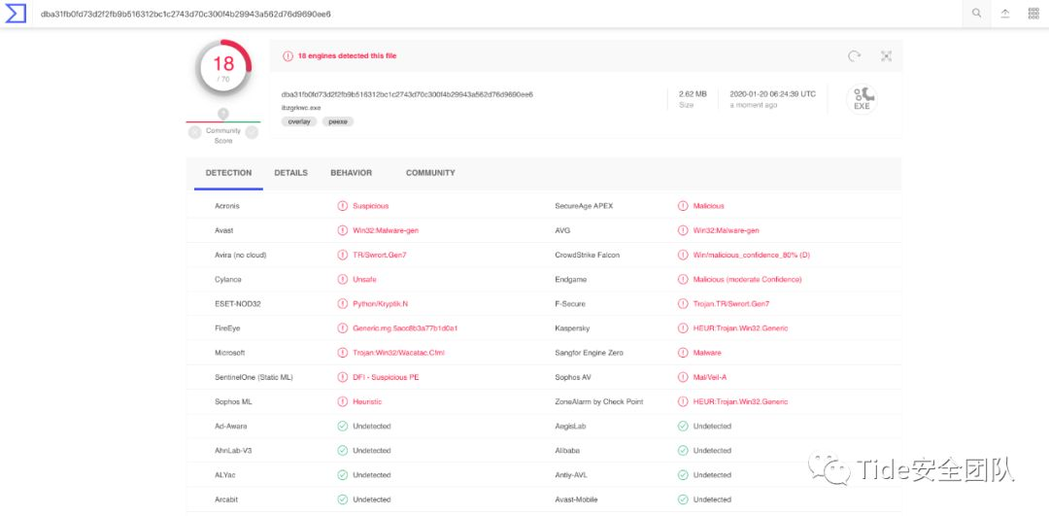The height and width of the screenshot is (516, 1049).
Task: Click the community score location pin icon
Action: pos(222,114)
